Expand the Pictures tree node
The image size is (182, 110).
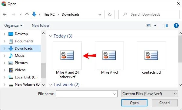tap(5, 63)
